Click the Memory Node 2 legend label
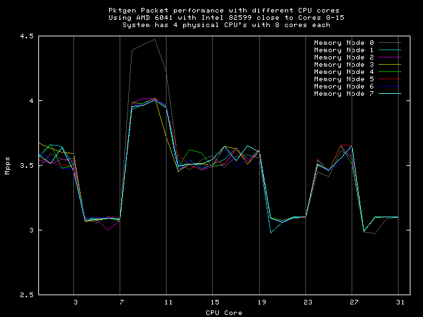The image size is (423, 317). pyautogui.click(x=343, y=57)
